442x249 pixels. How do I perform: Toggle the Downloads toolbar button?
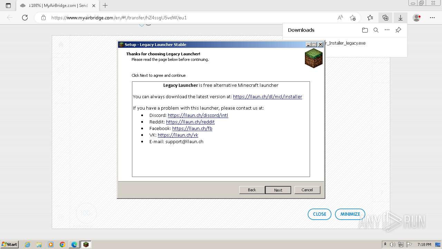coord(401,18)
